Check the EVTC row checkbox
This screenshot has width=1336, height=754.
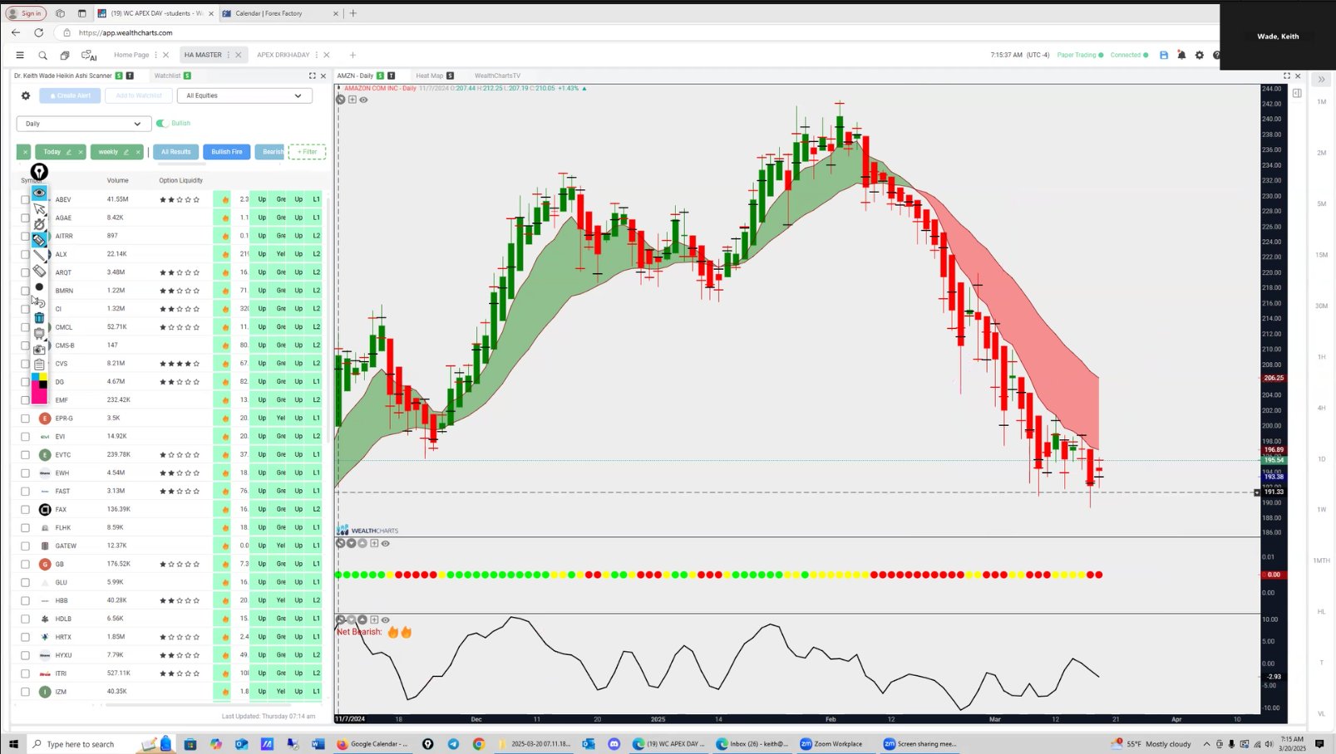point(25,455)
